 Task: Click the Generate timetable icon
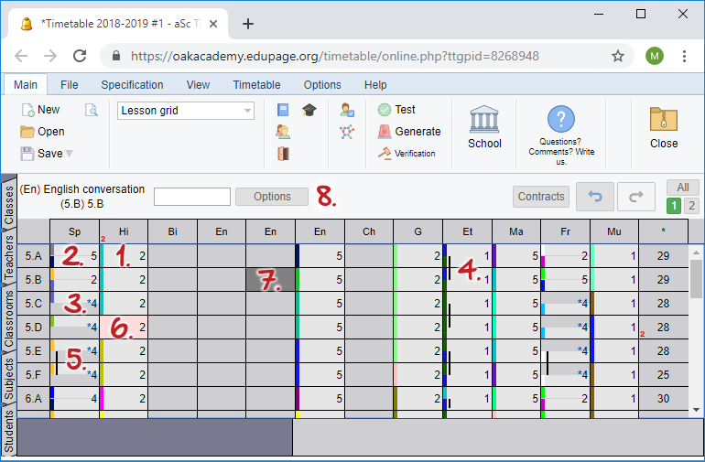point(385,132)
